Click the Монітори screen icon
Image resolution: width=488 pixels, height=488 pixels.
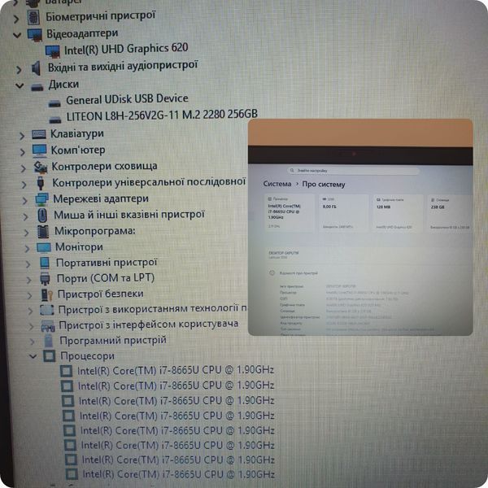[x=44, y=248]
